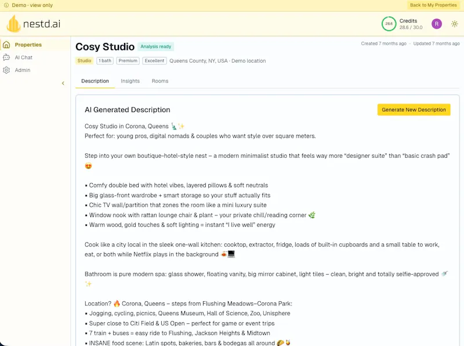This screenshot has width=464, height=346.
Task: Toggle light theme with sun icon
Action: [x=455, y=24]
